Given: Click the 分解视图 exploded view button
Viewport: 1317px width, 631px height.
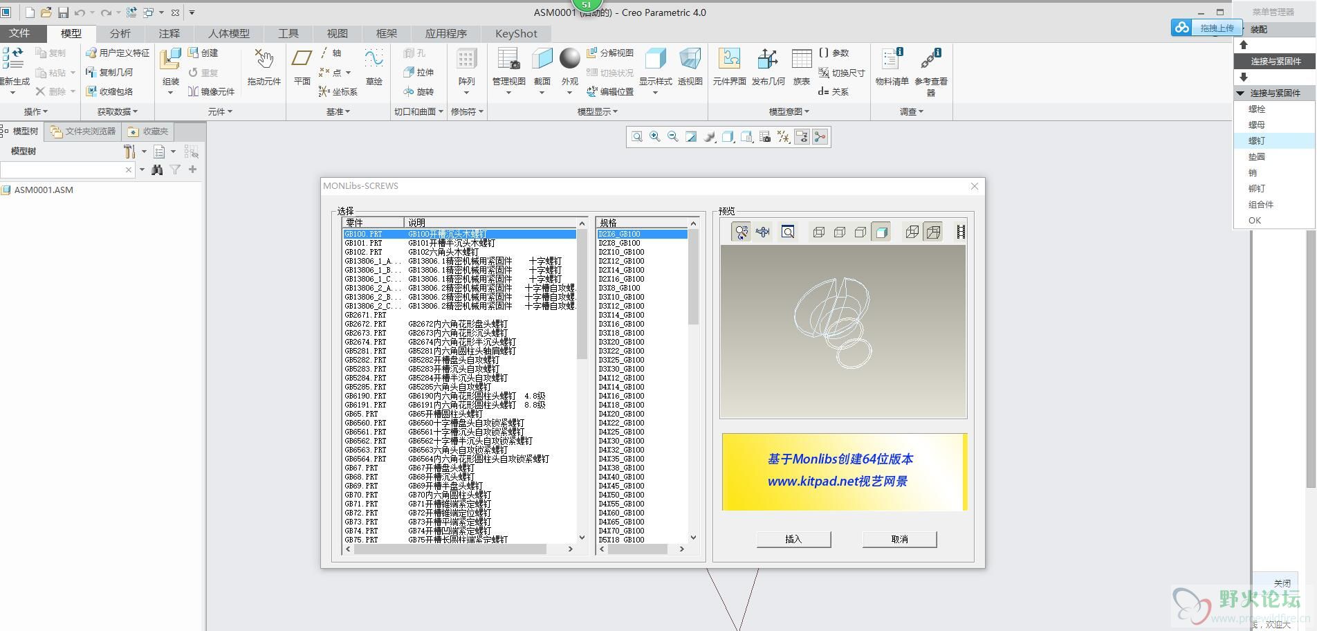Looking at the screenshot, I should tap(609, 53).
